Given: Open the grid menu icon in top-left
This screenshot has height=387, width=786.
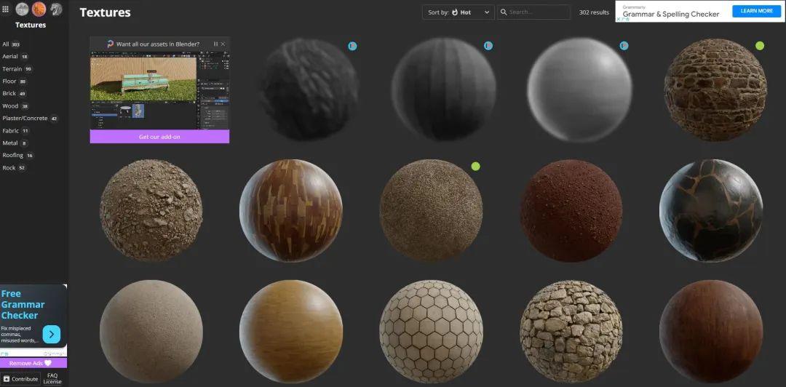Looking at the screenshot, I should [6, 9].
